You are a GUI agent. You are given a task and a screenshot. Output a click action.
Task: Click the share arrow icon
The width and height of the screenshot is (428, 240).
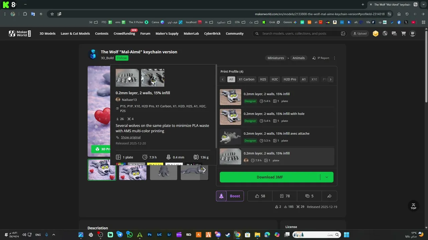(329, 196)
